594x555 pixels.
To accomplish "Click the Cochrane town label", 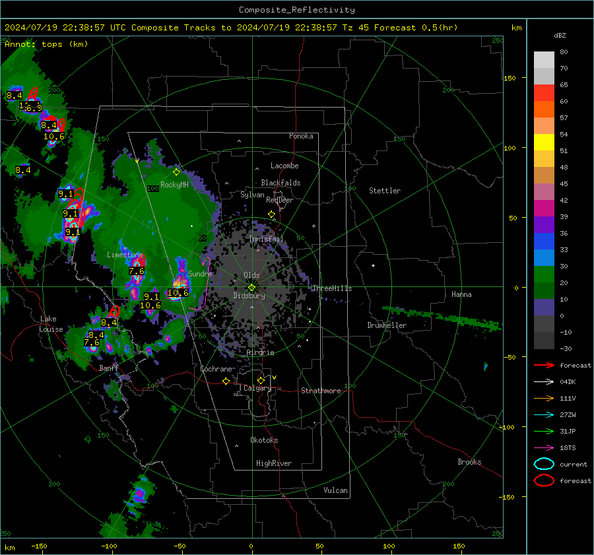I will coord(216,369).
